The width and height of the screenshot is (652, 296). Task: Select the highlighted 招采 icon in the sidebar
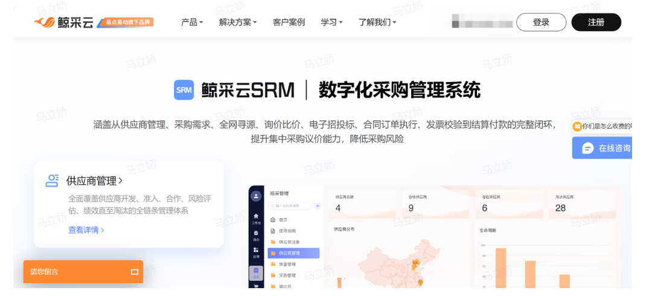pyautogui.click(x=256, y=272)
